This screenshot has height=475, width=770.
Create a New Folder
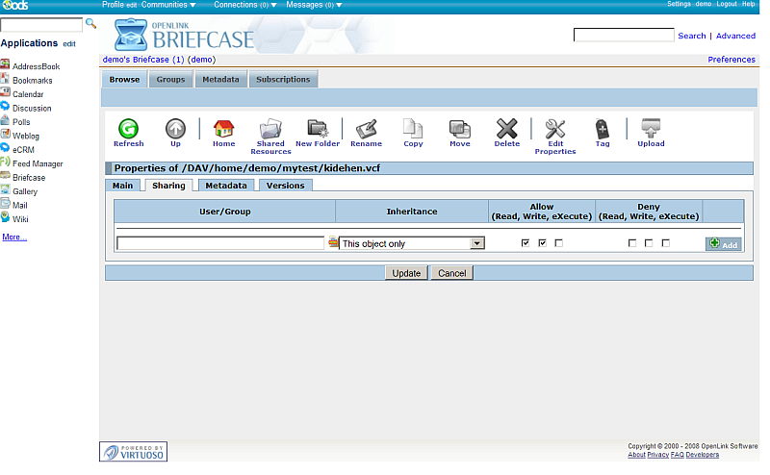tap(318, 129)
